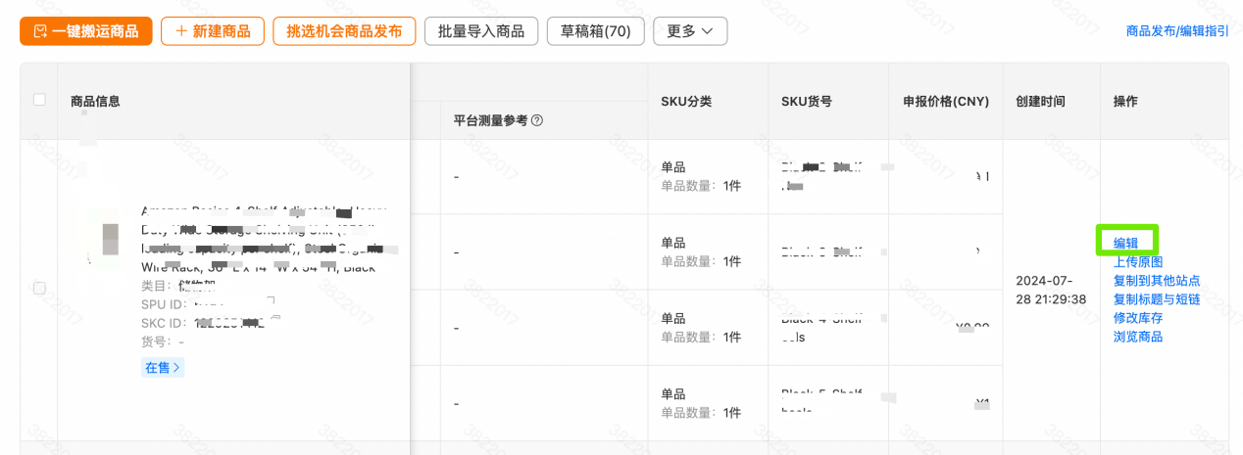Expand the 在售 status tag

pos(163,368)
